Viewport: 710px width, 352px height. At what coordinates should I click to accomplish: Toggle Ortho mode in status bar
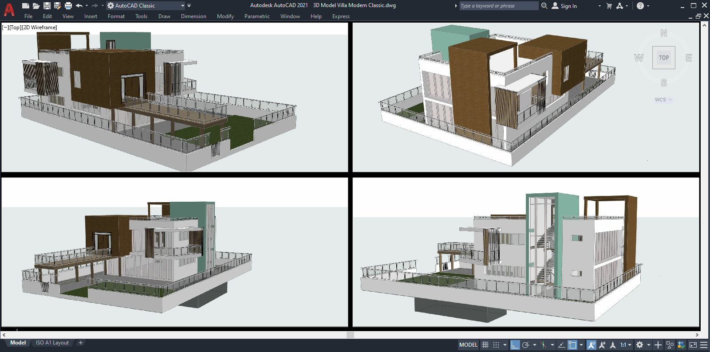(515, 345)
